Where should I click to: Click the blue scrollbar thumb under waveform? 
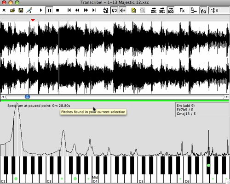(27, 97)
